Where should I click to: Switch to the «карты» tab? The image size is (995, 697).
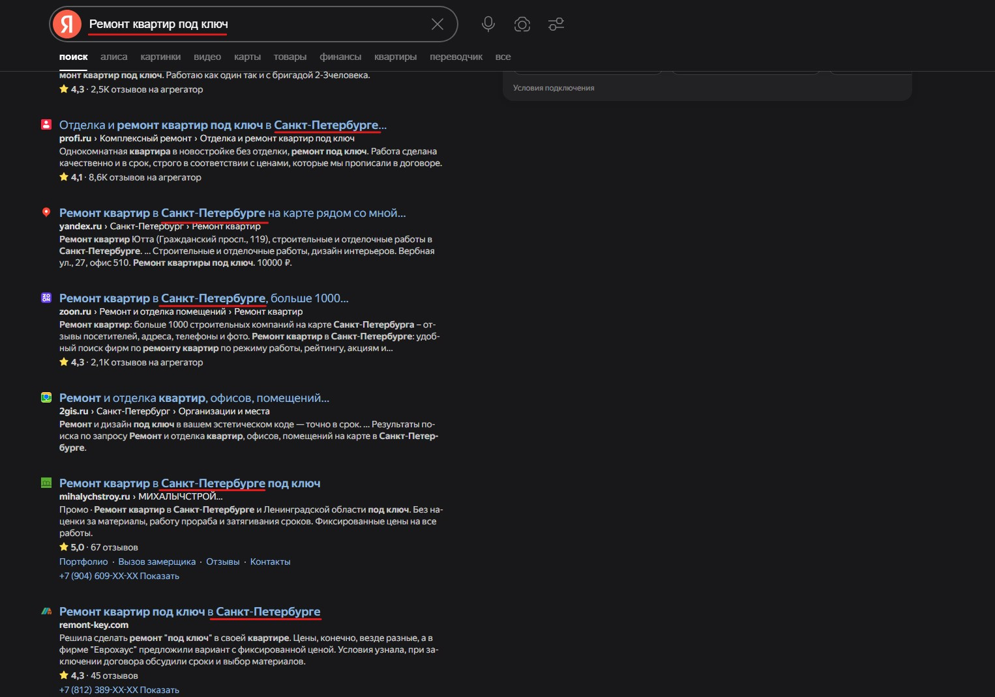click(x=247, y=57)
